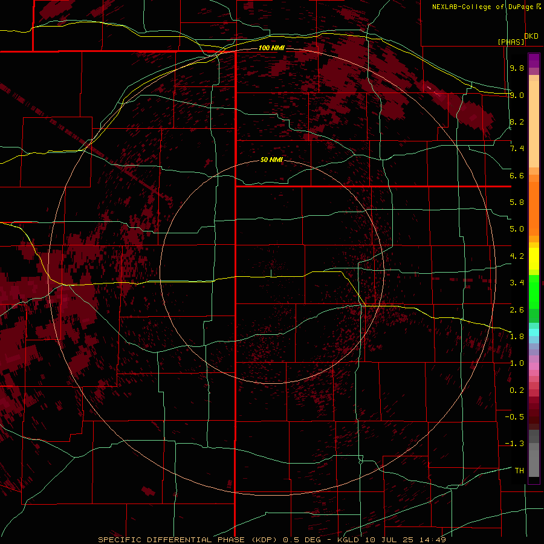Click the 100 NMI range ring label
Image resolution: width=544 pixels, height=544 pixels.
tap(271, 48)
